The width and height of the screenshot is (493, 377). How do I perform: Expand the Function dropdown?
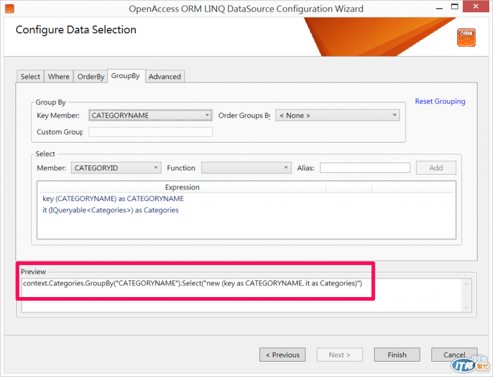246,168
